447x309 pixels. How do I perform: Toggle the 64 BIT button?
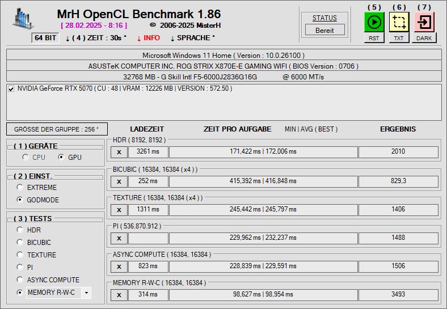(x=45, y=38)
